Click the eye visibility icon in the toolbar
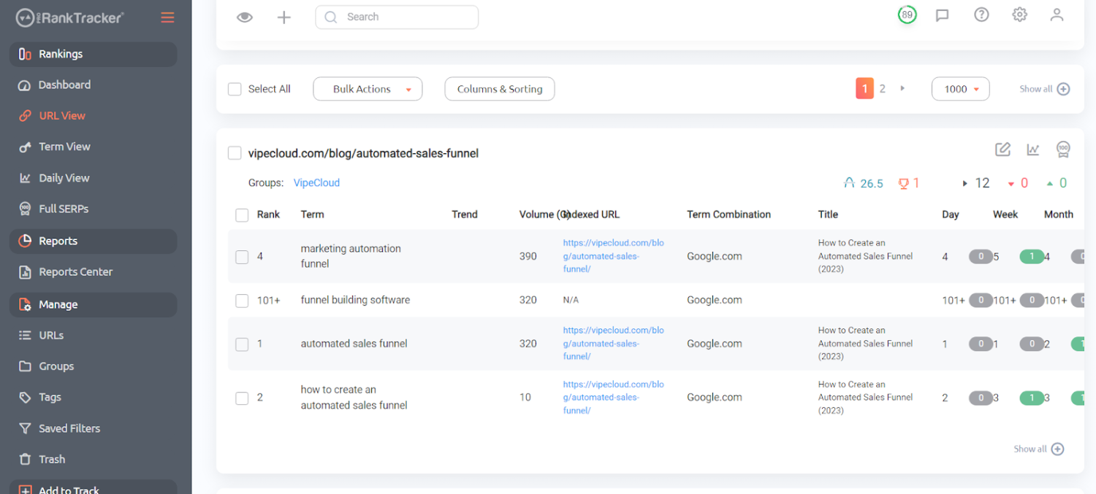 point(245,17)
